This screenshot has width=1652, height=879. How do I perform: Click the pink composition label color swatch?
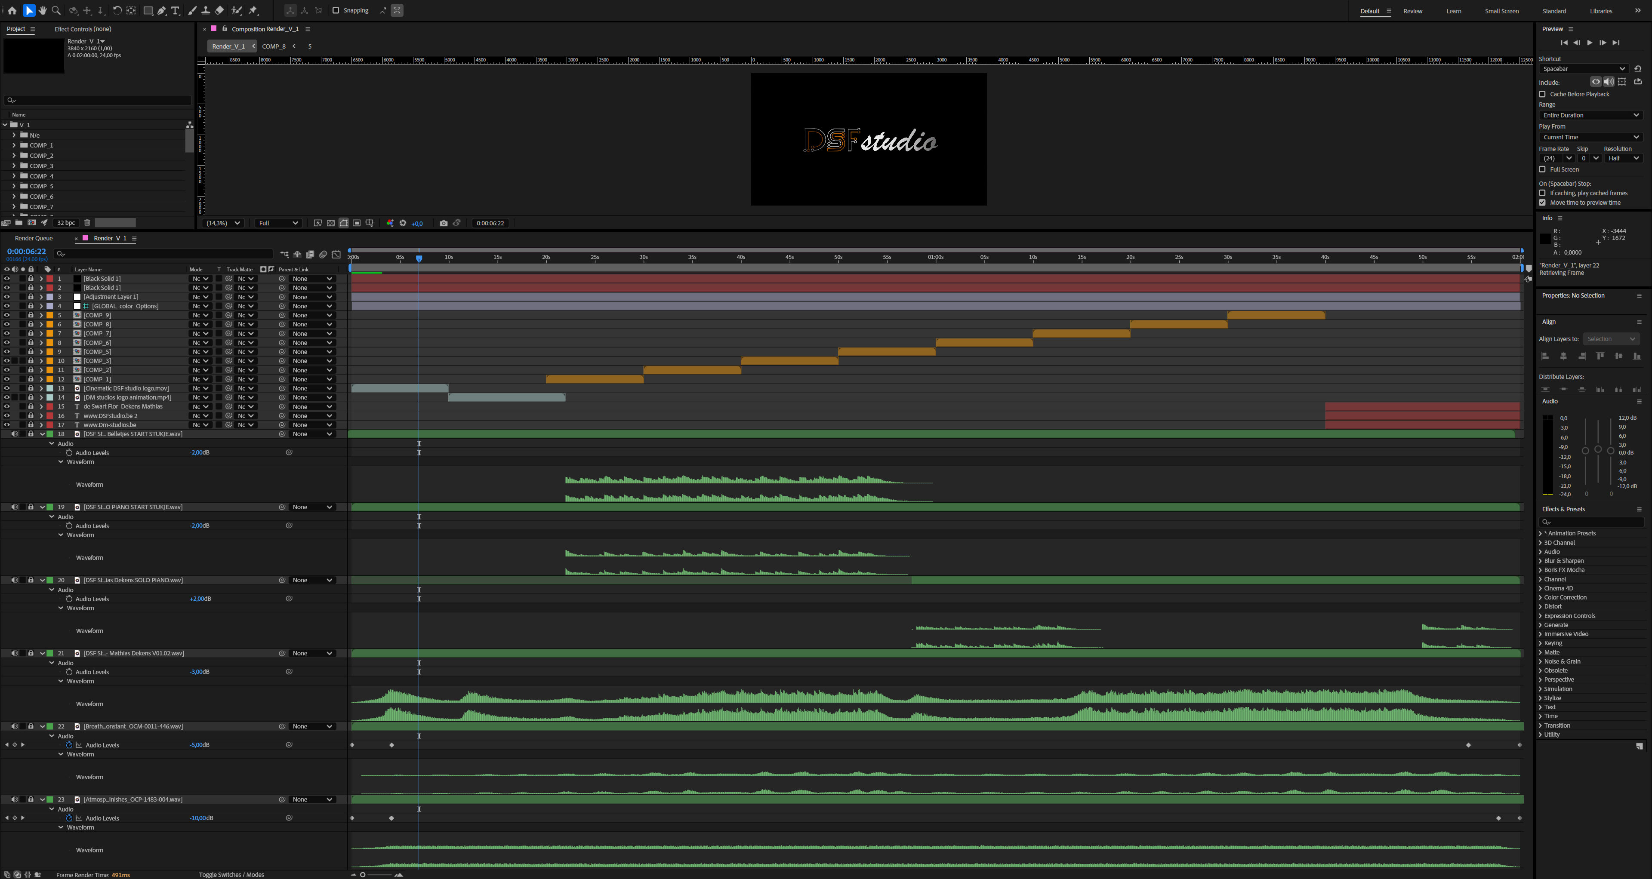[214, 29]
